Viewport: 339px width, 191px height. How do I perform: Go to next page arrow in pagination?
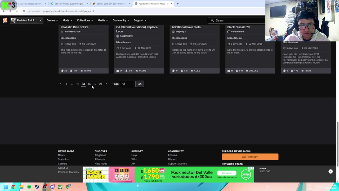106,84
